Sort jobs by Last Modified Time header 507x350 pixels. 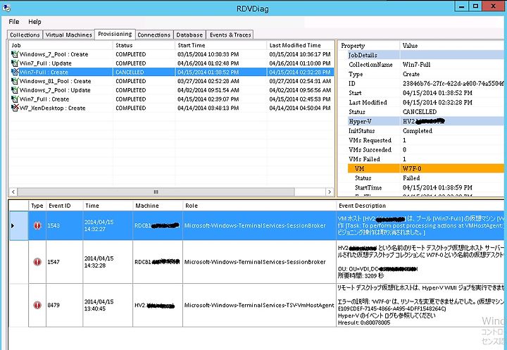tap(301, 45)
